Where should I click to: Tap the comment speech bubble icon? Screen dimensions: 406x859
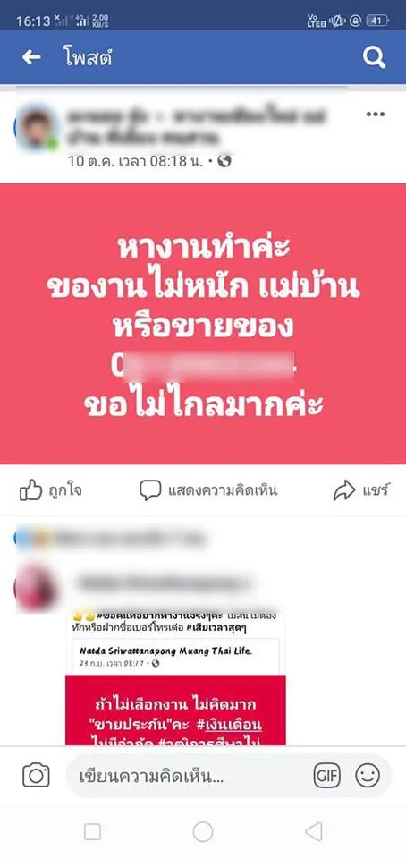coord(150,490)
